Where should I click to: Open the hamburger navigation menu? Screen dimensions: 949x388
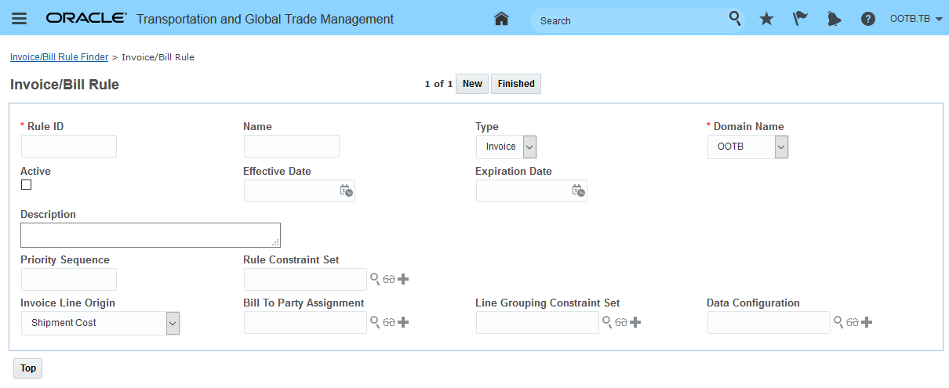click(x=19, y=19)
